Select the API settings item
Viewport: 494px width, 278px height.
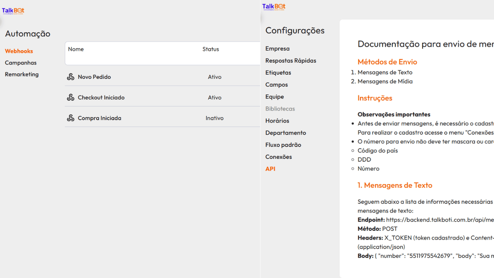click(270, 169)
